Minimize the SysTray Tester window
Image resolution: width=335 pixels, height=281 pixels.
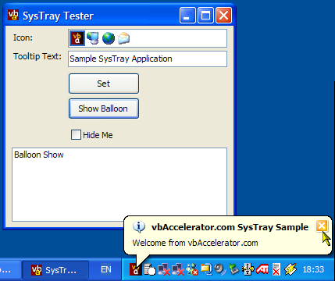pyautogui.click(x=187, y=16)
